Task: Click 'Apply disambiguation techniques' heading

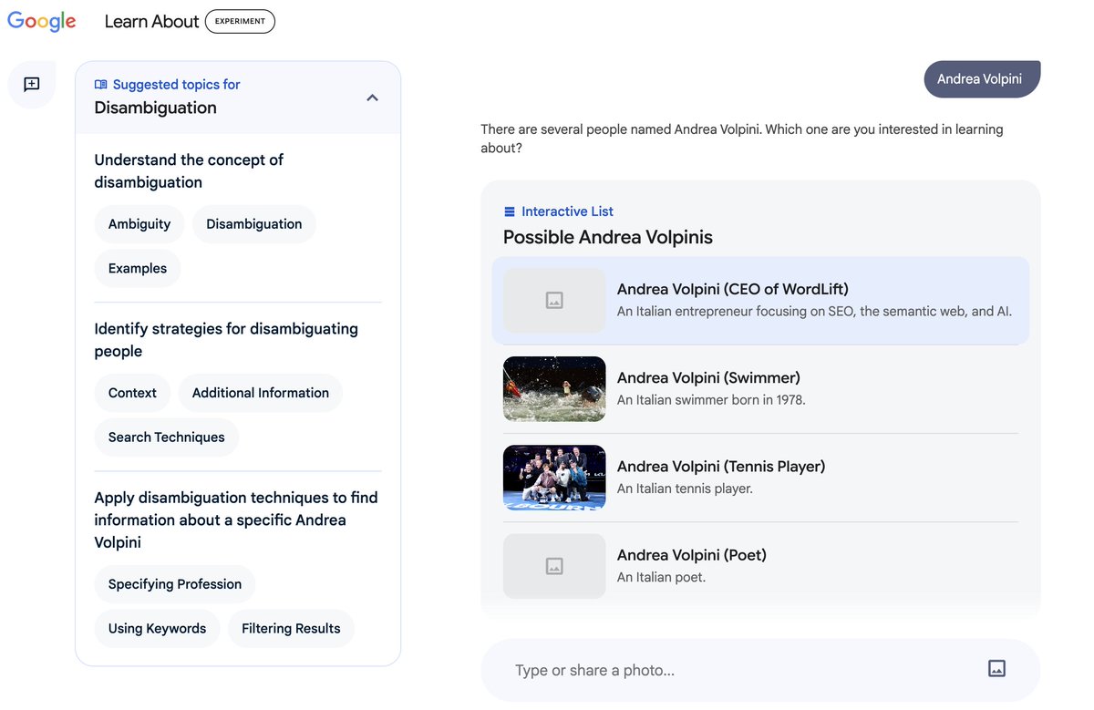Action: click(236, 520)
